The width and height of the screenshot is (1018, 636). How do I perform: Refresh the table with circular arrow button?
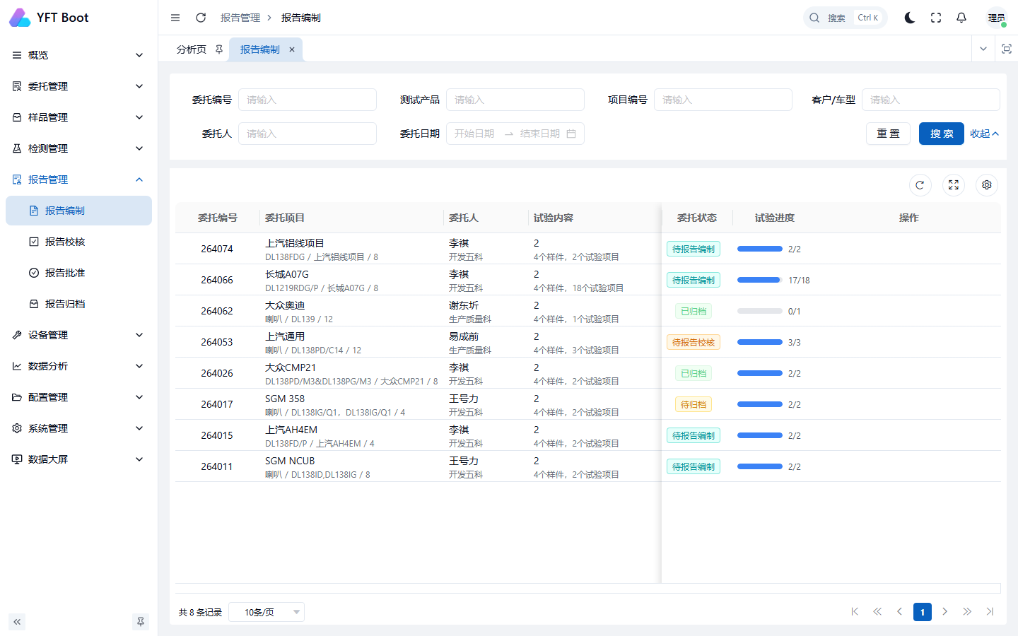920,185
